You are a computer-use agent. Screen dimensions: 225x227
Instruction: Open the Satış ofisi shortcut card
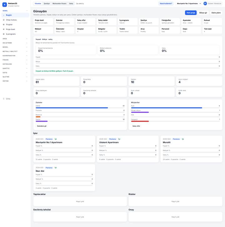[x=85, y=22]
